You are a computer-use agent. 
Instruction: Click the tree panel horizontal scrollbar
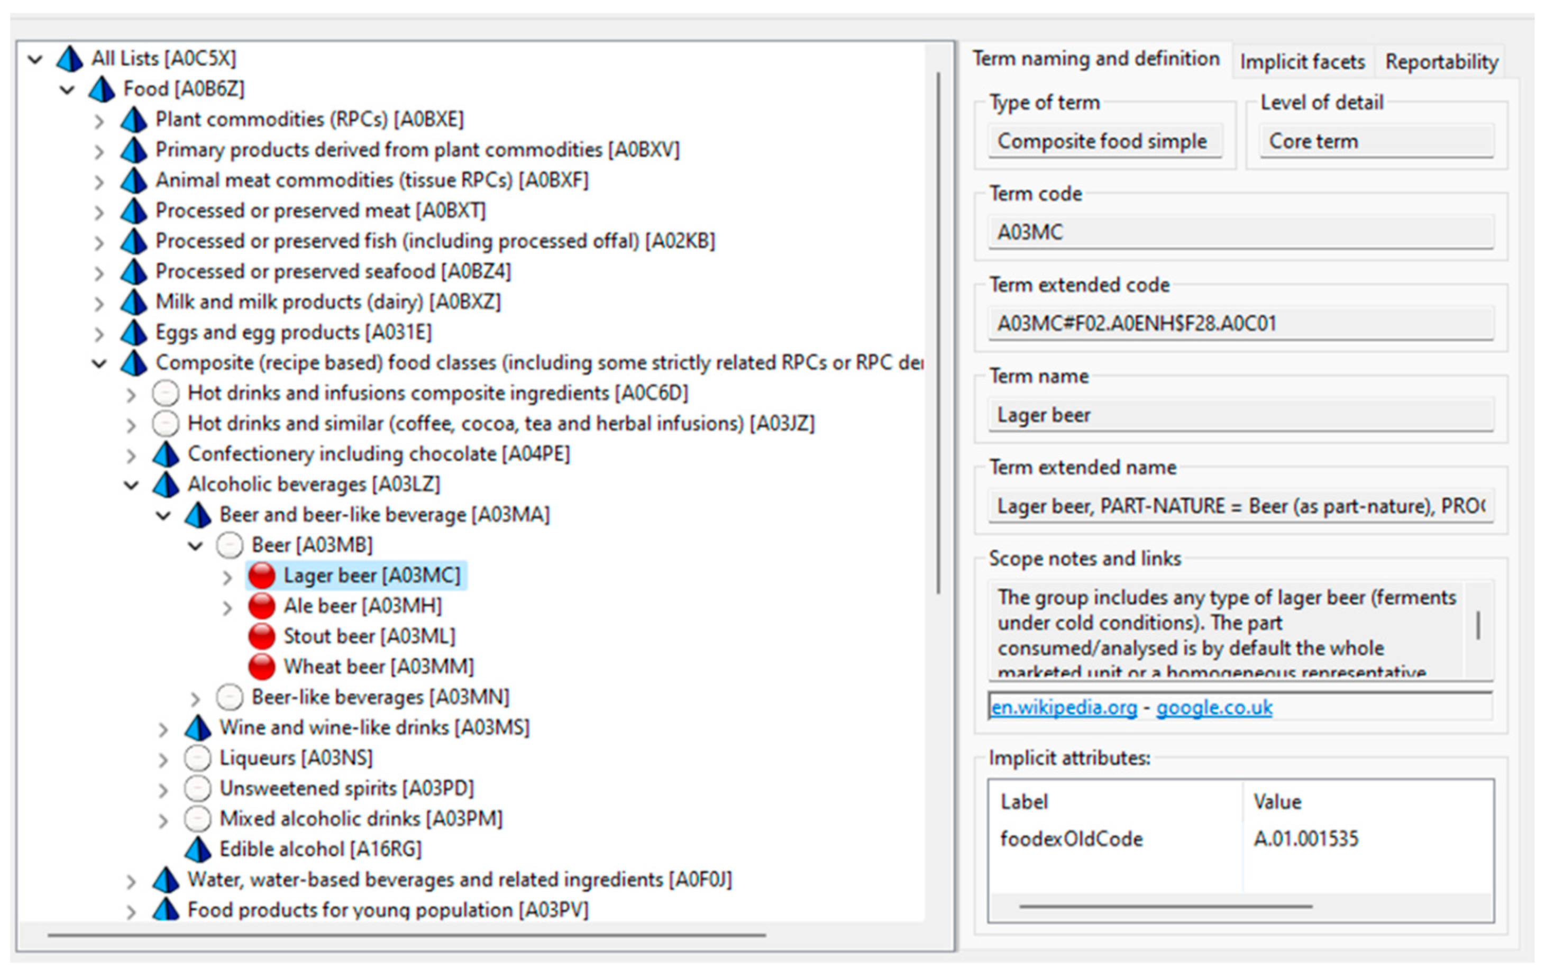click(x=407, y=935)
